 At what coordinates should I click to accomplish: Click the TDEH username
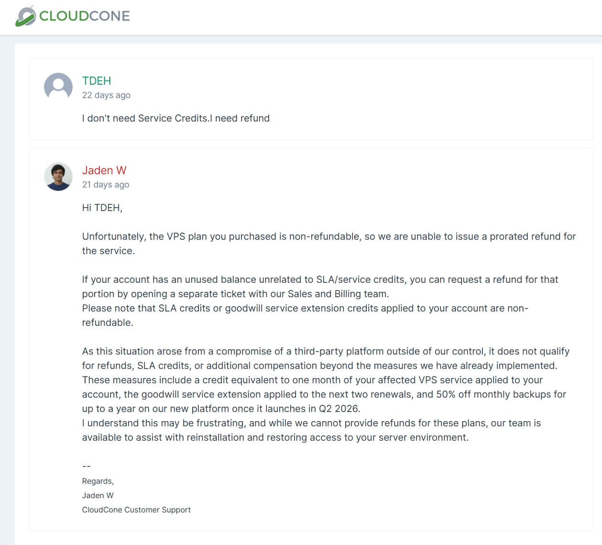(97, 81)
